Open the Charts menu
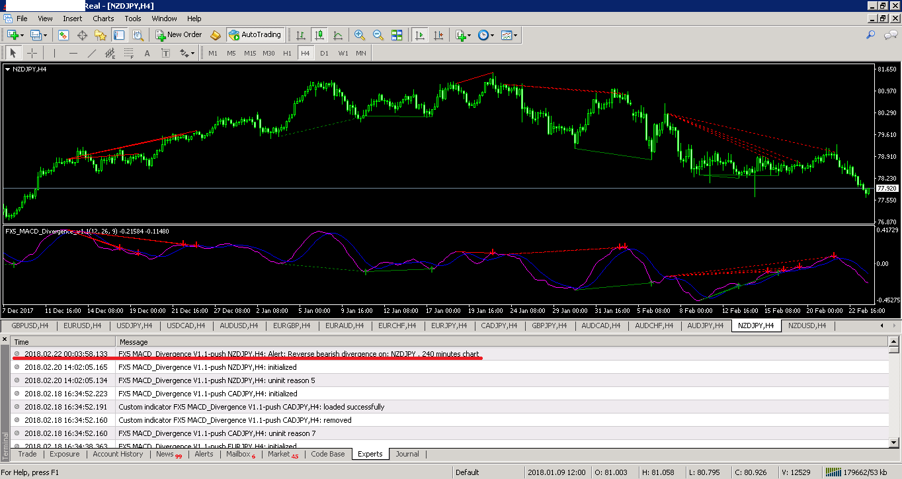 click(x=103, y=19)
